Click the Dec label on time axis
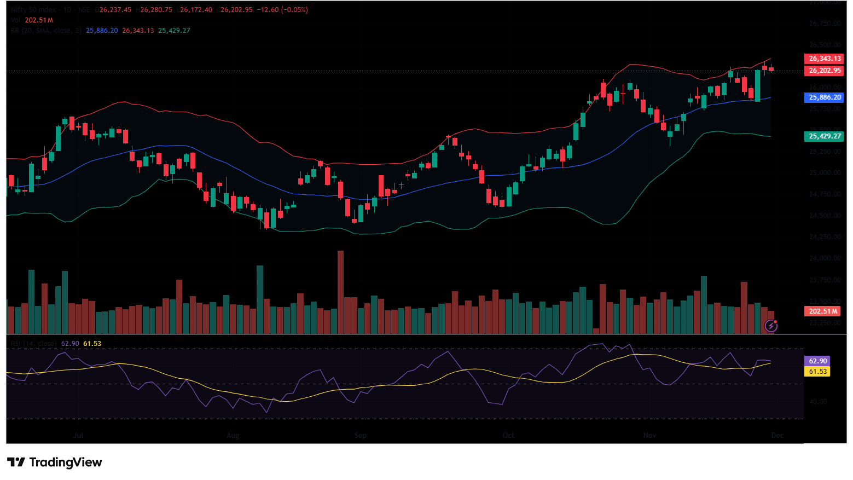 [x=777, y=436]
